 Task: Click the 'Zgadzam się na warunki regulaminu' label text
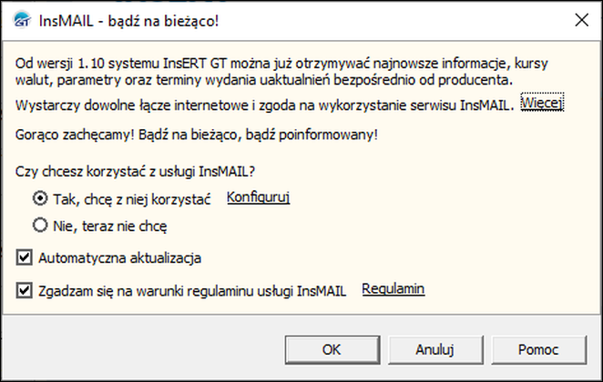[x=192, y=290]
